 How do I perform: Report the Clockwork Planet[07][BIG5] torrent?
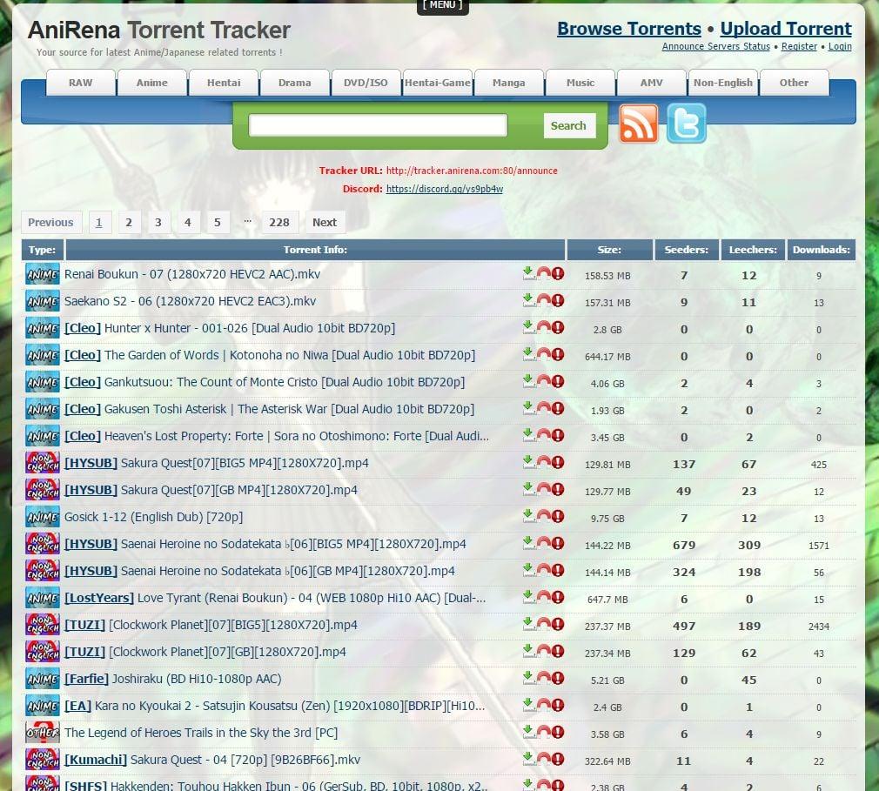pyautogui.click(x=558, y=623)
